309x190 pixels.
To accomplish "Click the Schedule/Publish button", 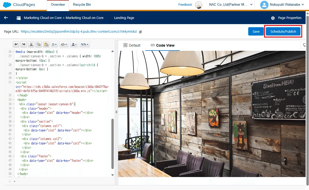I will (283, 31).
